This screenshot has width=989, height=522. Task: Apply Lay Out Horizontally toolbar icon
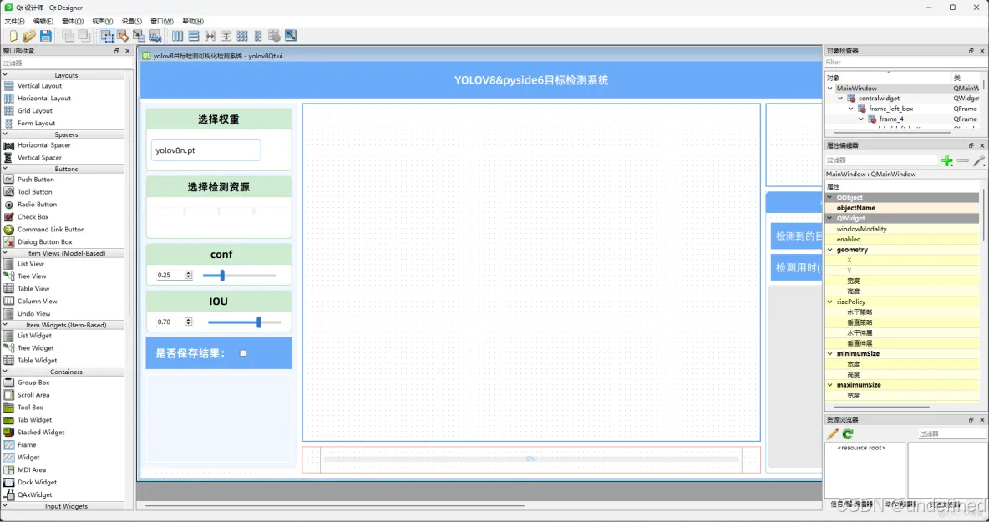178,36
